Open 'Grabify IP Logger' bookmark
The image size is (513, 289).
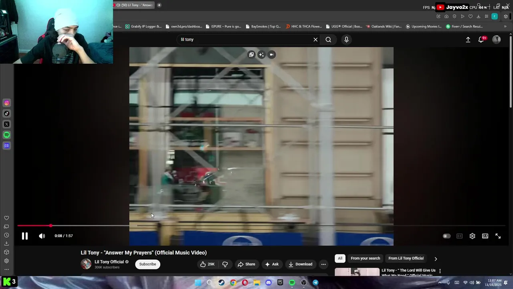143,26
